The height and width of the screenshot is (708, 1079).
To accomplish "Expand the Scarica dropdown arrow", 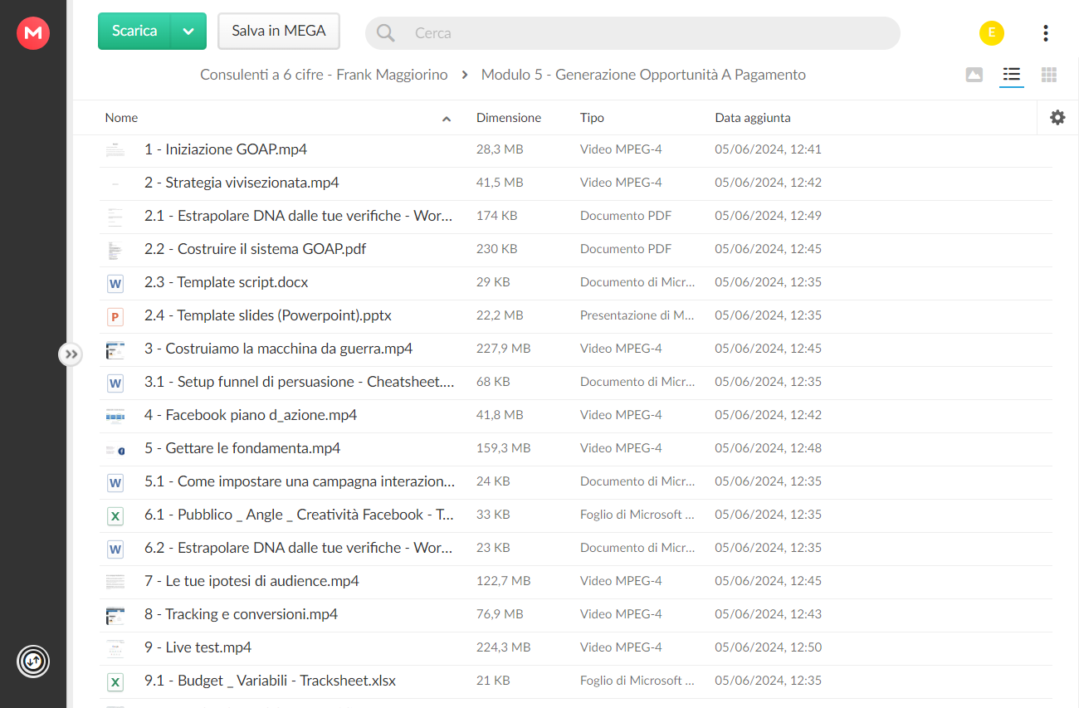I will click(x=188, y=32).
